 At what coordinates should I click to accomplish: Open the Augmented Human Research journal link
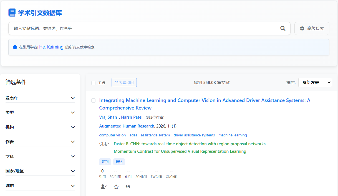click(x=127, y=126)
